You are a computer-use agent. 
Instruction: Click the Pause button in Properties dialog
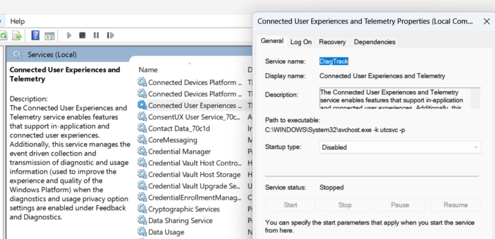[x=400, y=205]
